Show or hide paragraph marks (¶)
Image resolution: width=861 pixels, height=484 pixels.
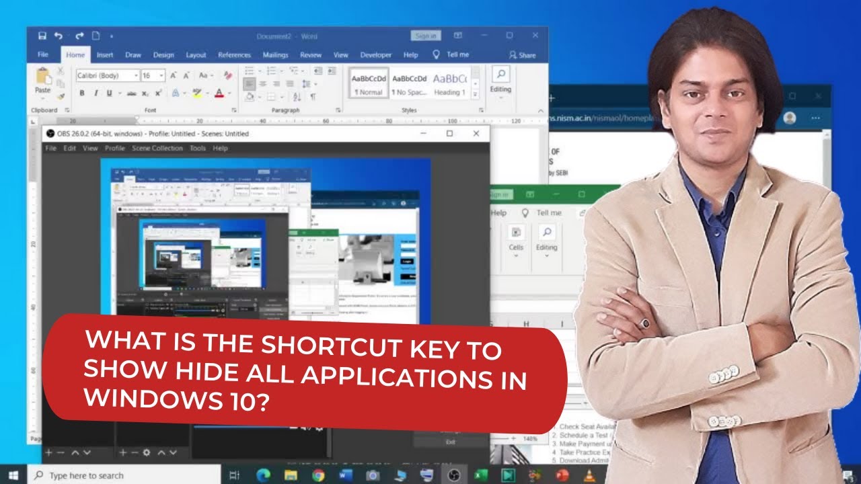click(x=313, y=97)
